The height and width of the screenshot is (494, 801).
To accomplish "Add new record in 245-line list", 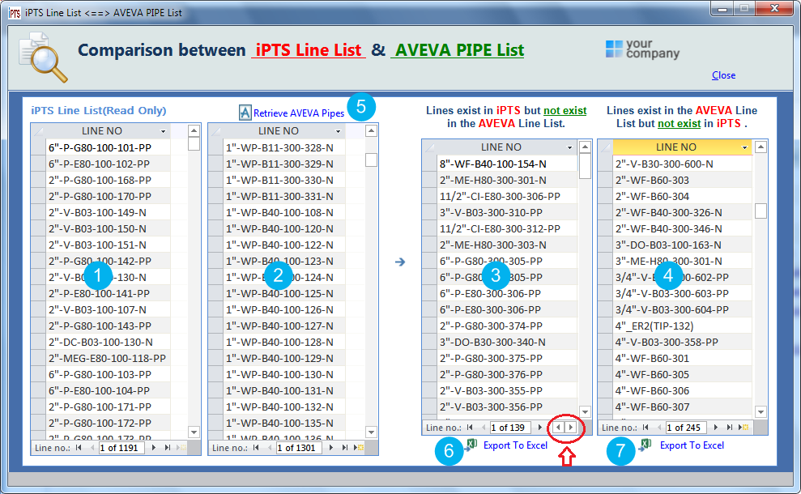I will 743,428.
